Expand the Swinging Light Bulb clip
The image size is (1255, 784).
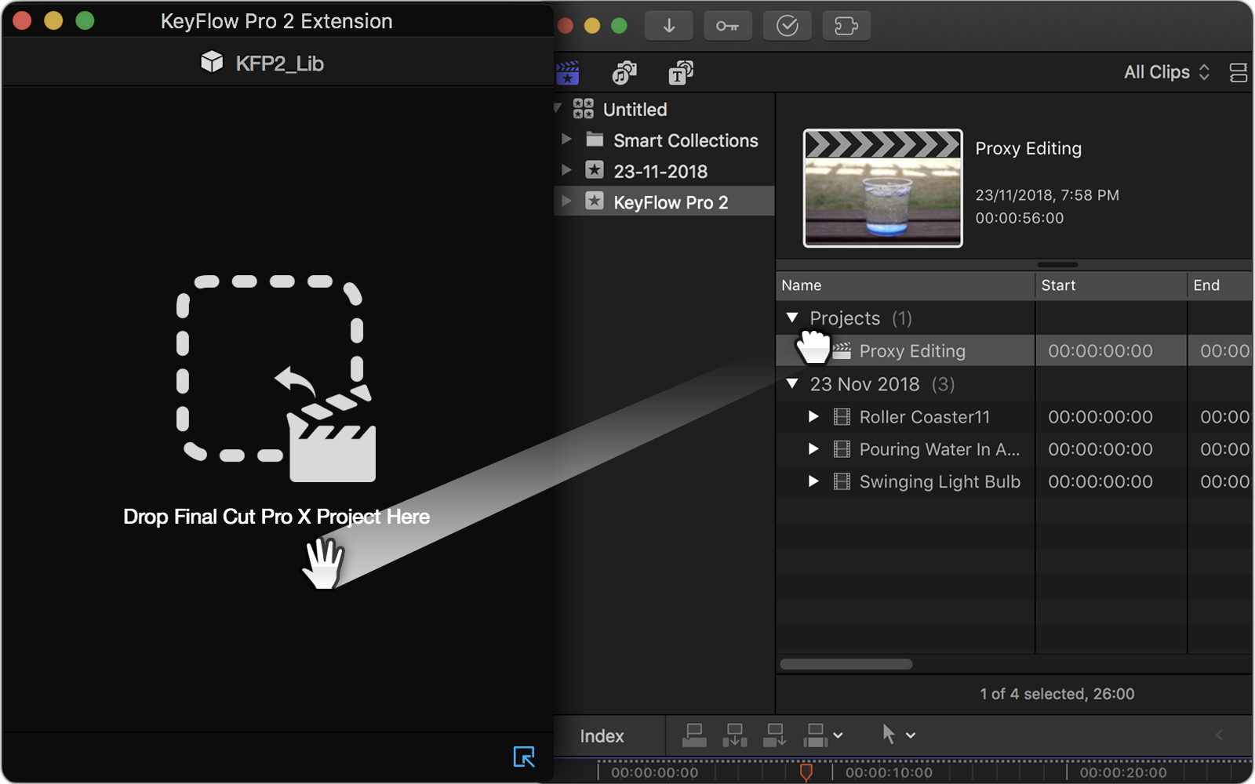(813, 481)
